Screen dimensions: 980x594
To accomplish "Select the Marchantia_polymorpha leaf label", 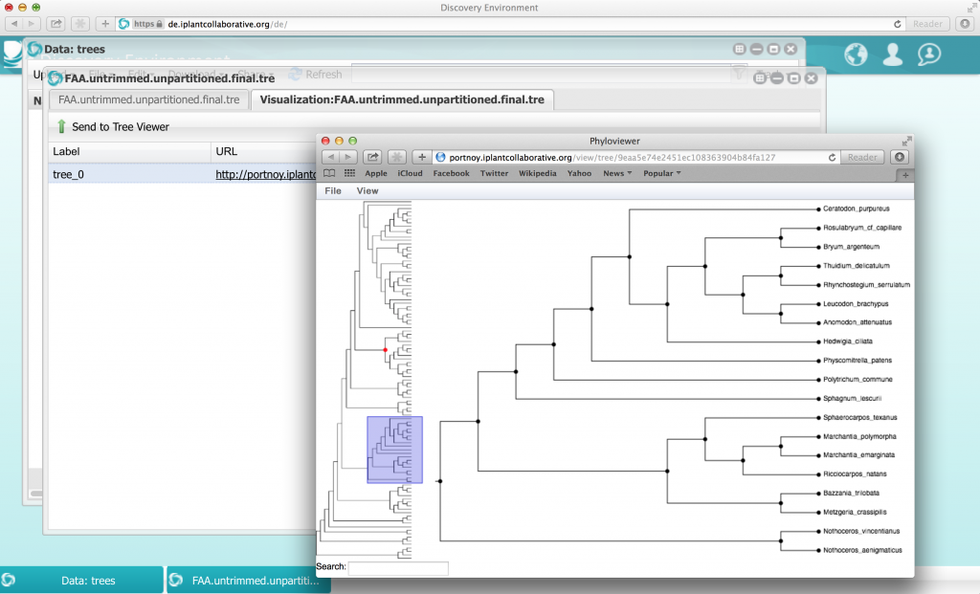I will [x=859, y=436].
